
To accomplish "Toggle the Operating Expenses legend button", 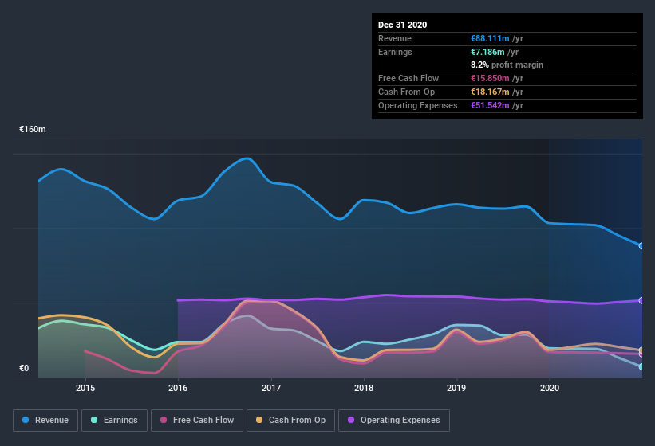I will click(x=394, y=421).
